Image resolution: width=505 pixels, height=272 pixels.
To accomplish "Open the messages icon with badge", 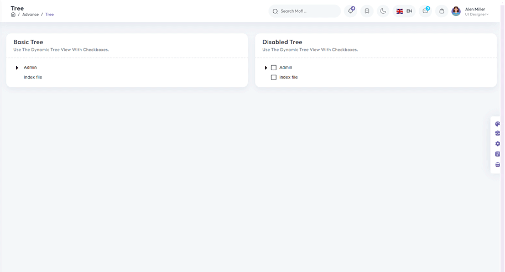I will tap(425, 11).
